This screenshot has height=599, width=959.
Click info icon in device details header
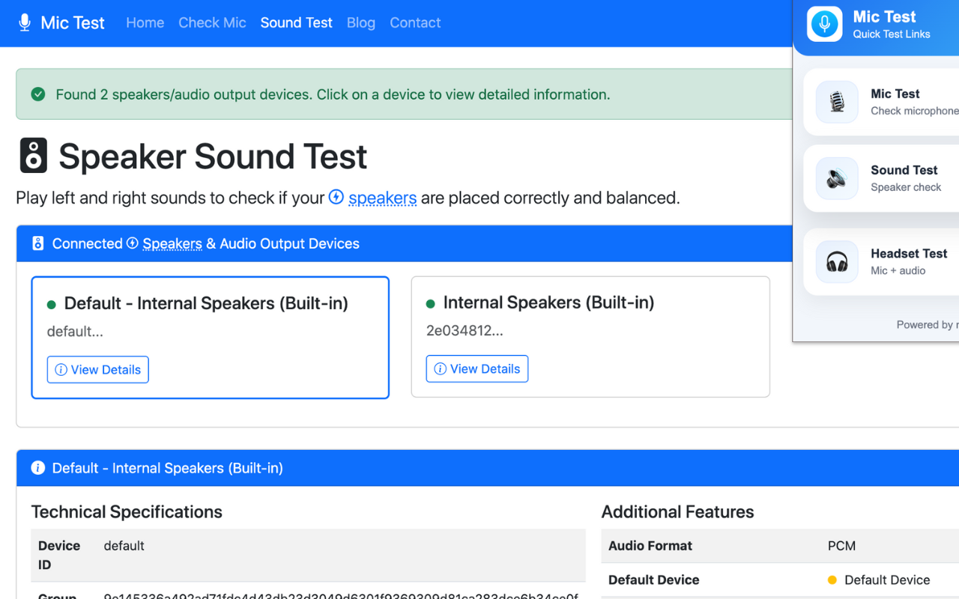point(38,468)
